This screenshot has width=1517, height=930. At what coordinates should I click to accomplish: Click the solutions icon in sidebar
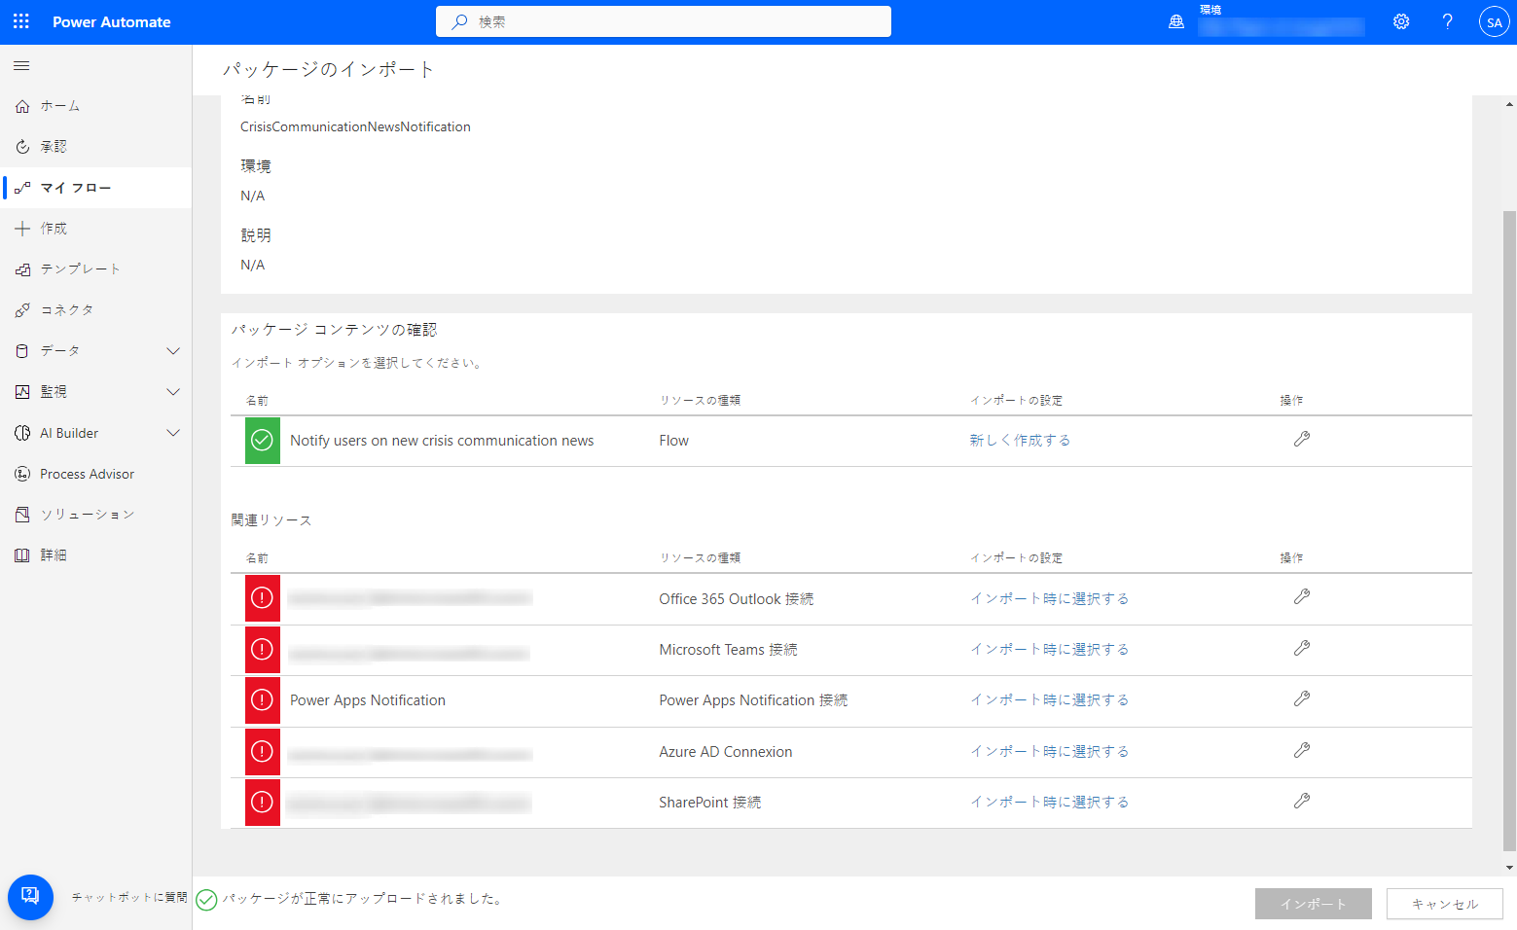(x=22, y=515)
